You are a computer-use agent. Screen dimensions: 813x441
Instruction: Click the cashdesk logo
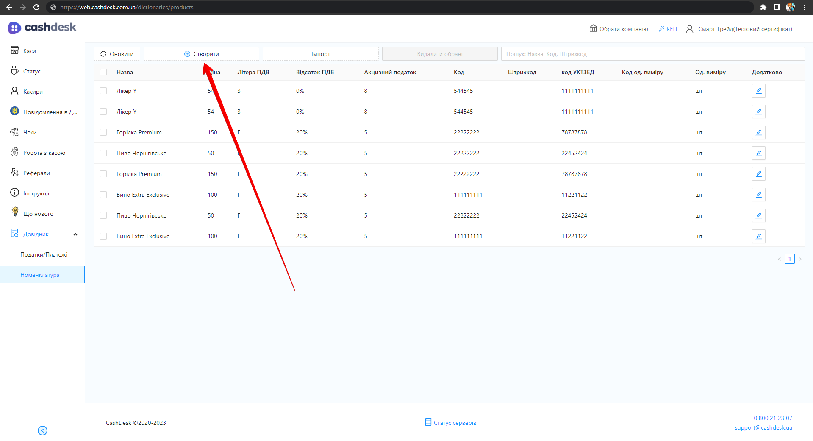(x=42, y=28)
